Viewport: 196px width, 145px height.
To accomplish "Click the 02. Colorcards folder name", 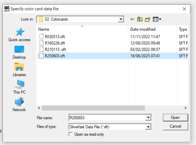I will 56,19.
